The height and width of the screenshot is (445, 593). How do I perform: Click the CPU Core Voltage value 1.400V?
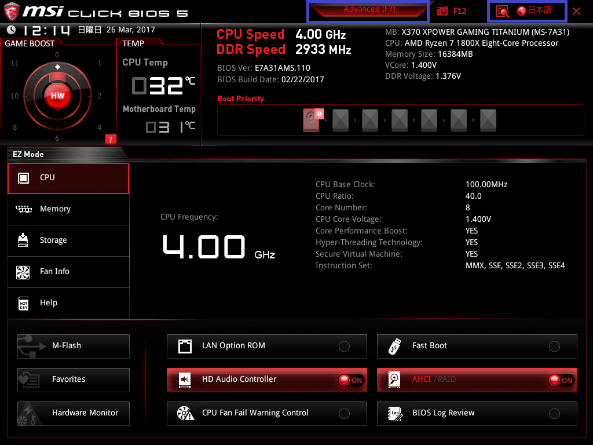478,220
